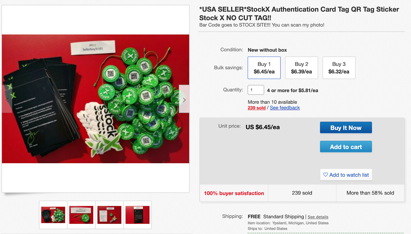Select third thumbnail with card and tag
The width and height of the screenshot is (411, 234).
[x=109, y=215]
